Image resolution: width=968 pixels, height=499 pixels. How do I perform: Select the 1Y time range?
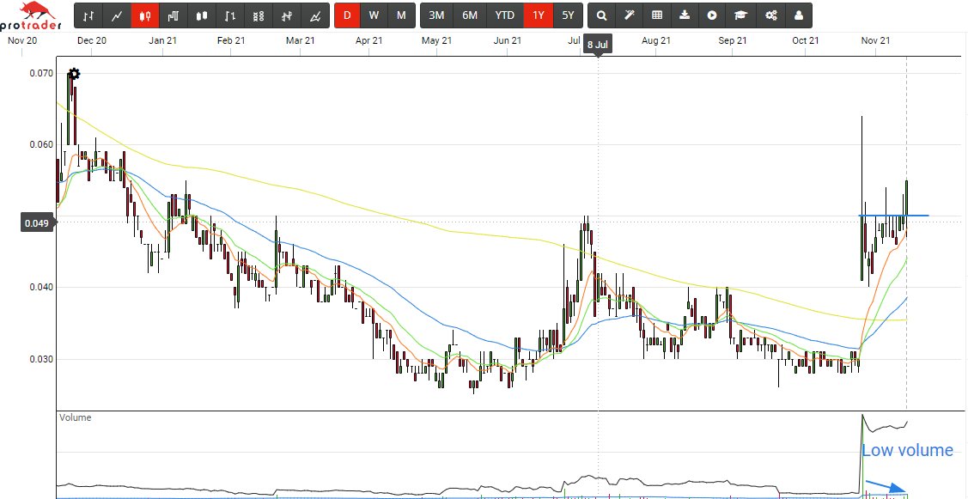[539, 15]
